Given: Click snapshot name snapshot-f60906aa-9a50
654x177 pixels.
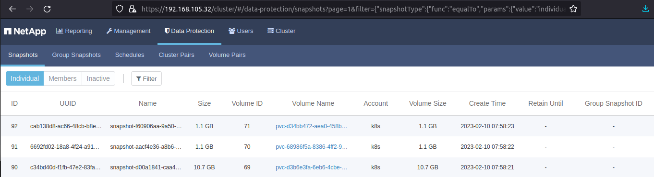Looking at the screenshot, I should coord(146,126).
